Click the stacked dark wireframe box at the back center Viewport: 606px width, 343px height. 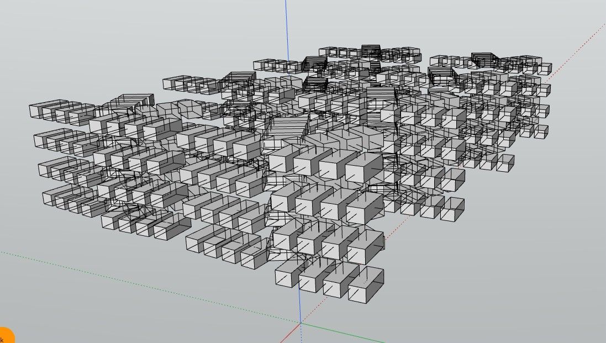click(371, 51)
